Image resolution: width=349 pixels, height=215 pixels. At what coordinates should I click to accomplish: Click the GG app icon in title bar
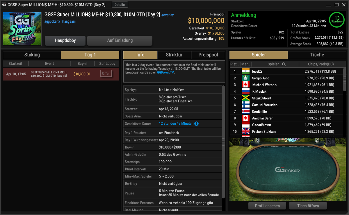(x=4, y=5)
